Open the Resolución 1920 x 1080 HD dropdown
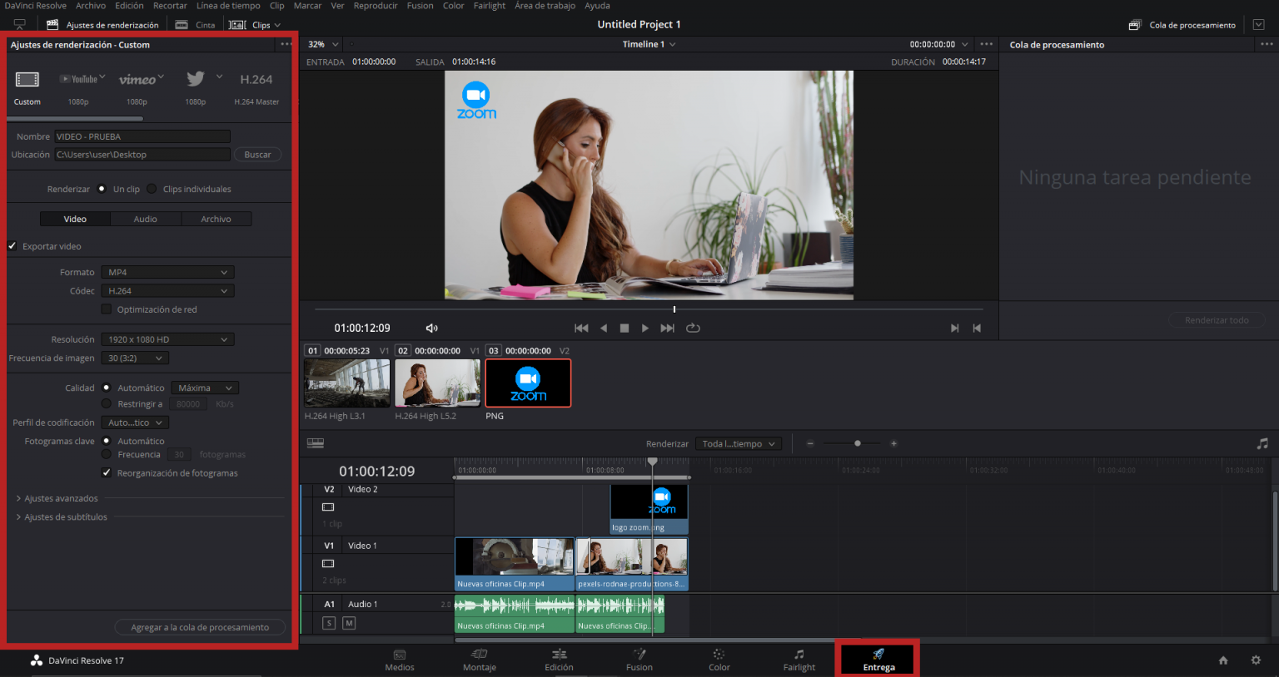The image size is (1279, 677). coord(167,339)
